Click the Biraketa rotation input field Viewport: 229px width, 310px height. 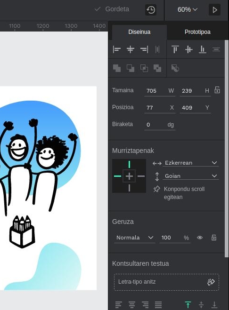(x=160, y=125)
